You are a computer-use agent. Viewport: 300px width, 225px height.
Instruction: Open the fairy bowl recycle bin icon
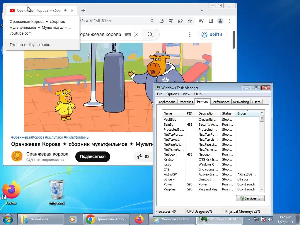pyautogui.click(x=57, y=192)
